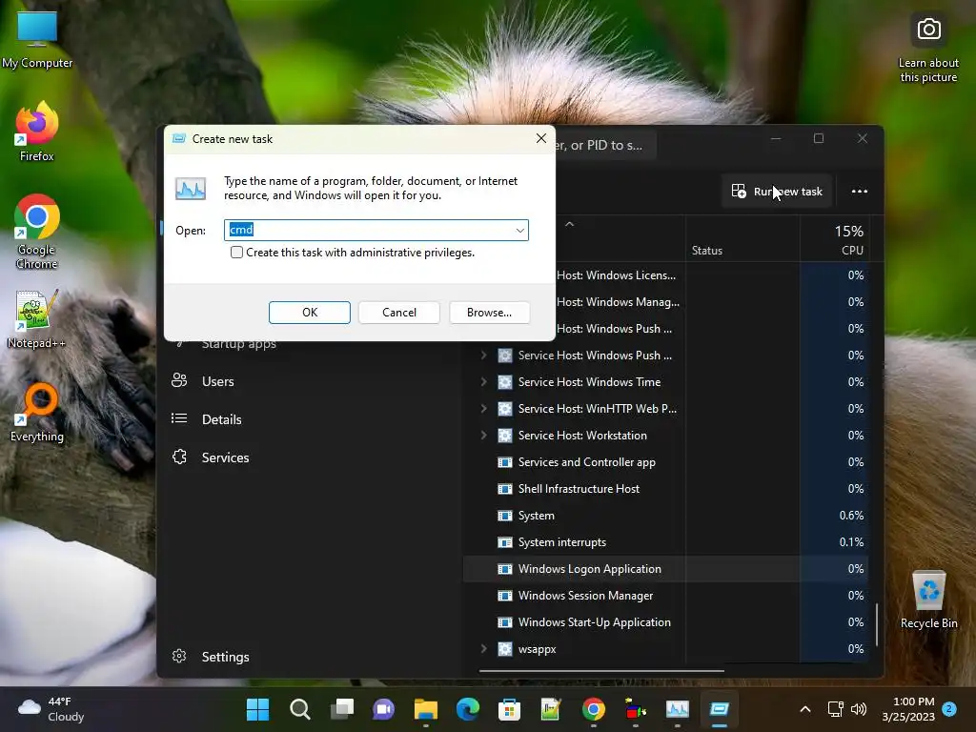The image size is (976, 732).
Task: Open Task Manager more options ellipsis
Action: (x=859, y=191)
